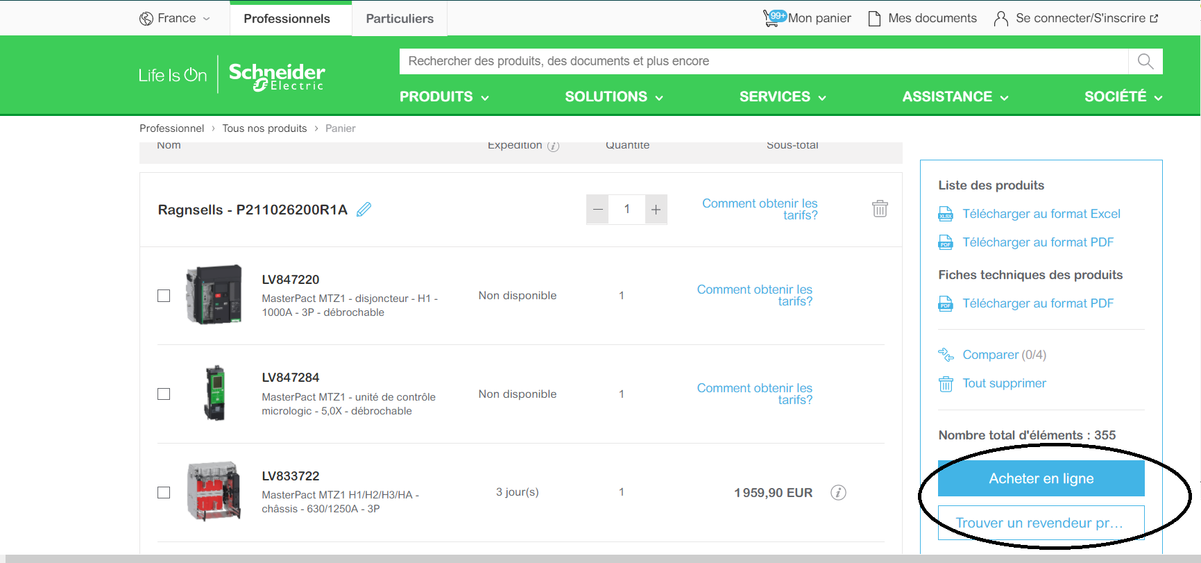The image size is (1201, 563).
Task: Click Non disponible for LV847220
Action: [518, 296]
